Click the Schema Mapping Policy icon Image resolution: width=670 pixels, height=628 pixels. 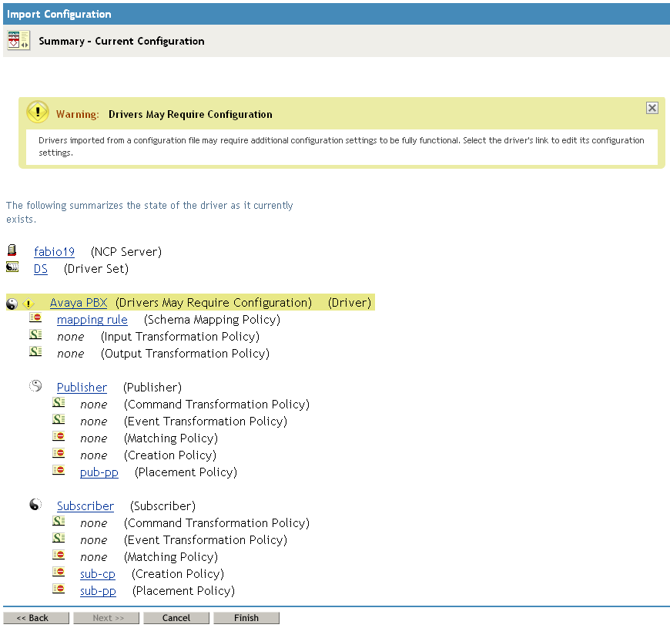click(35, 318)
